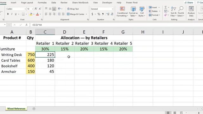Click the Share button

click(x=189, y=3)
